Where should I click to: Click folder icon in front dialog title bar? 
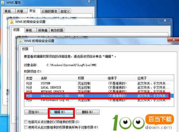click(x=20, y=41)
